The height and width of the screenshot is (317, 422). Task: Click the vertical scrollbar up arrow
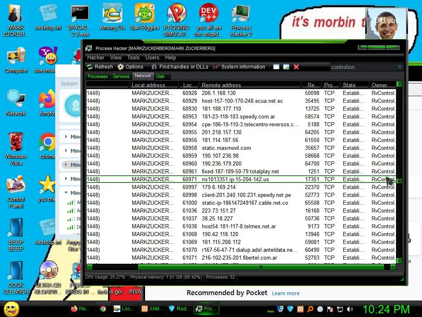pyautogui.click(x=399, y=84)
